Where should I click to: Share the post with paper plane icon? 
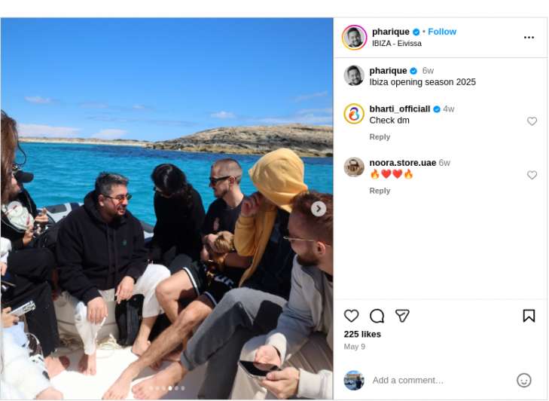pos(402,316)
